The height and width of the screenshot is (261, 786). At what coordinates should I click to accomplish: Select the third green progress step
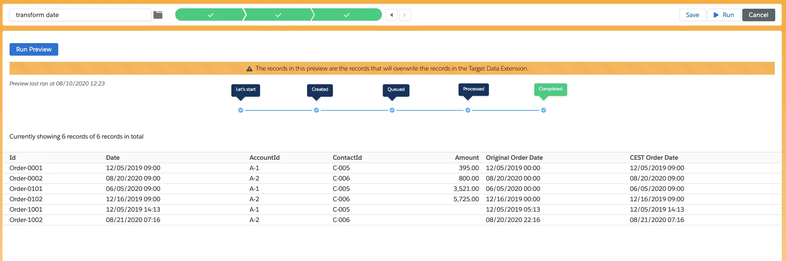[346, 15]
